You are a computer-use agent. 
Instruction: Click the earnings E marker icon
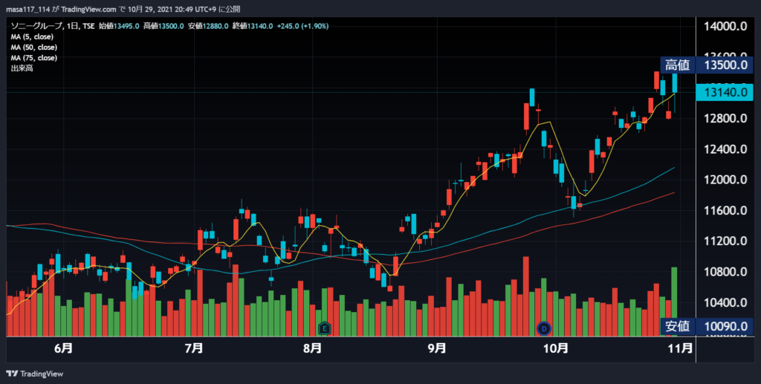(324, 329)
